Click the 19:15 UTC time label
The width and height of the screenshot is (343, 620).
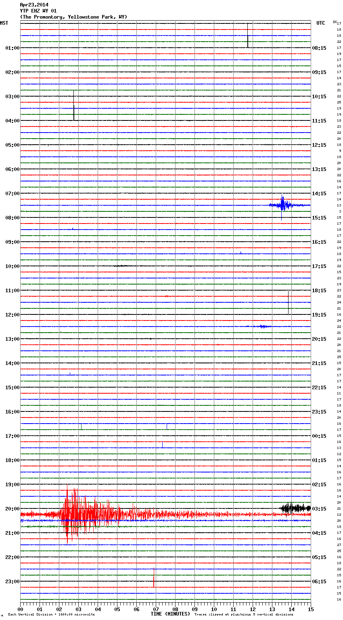pyautogui.click(x=319, y=315)
